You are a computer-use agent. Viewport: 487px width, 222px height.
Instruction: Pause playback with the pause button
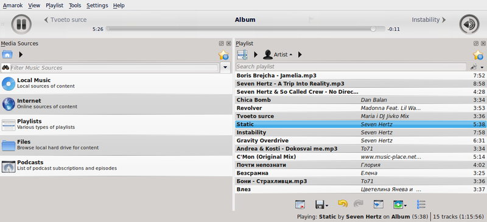(x=21, y=24)
